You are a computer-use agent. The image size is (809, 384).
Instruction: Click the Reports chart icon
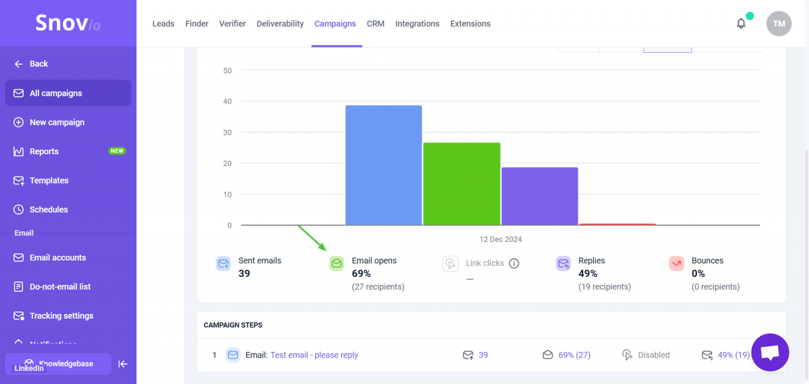tap(18, 151)
